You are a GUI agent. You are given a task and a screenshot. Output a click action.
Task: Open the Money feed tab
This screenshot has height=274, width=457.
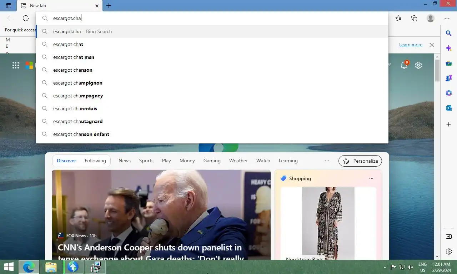(x=187, y=161)
